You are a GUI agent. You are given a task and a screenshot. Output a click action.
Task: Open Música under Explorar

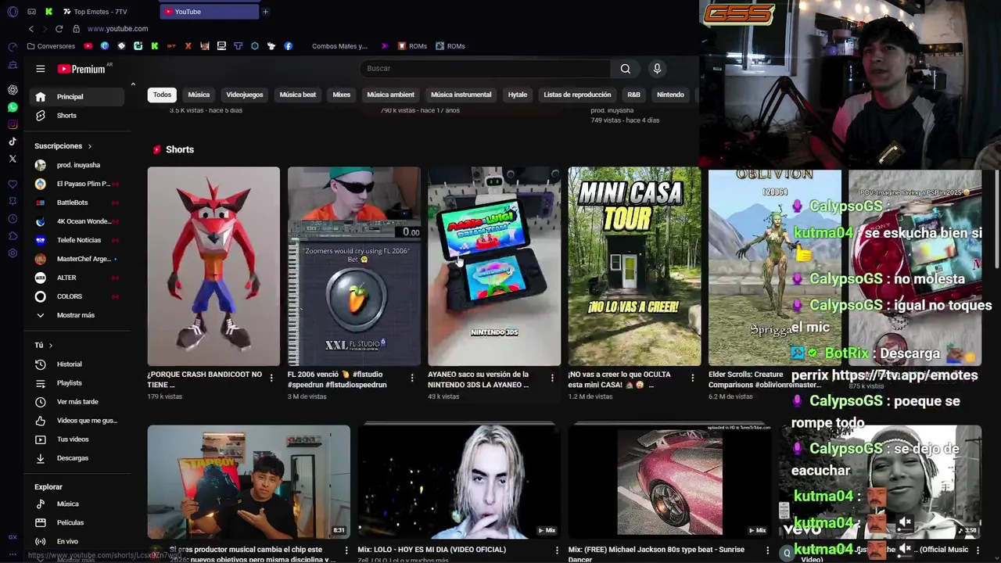coord(77,504)
